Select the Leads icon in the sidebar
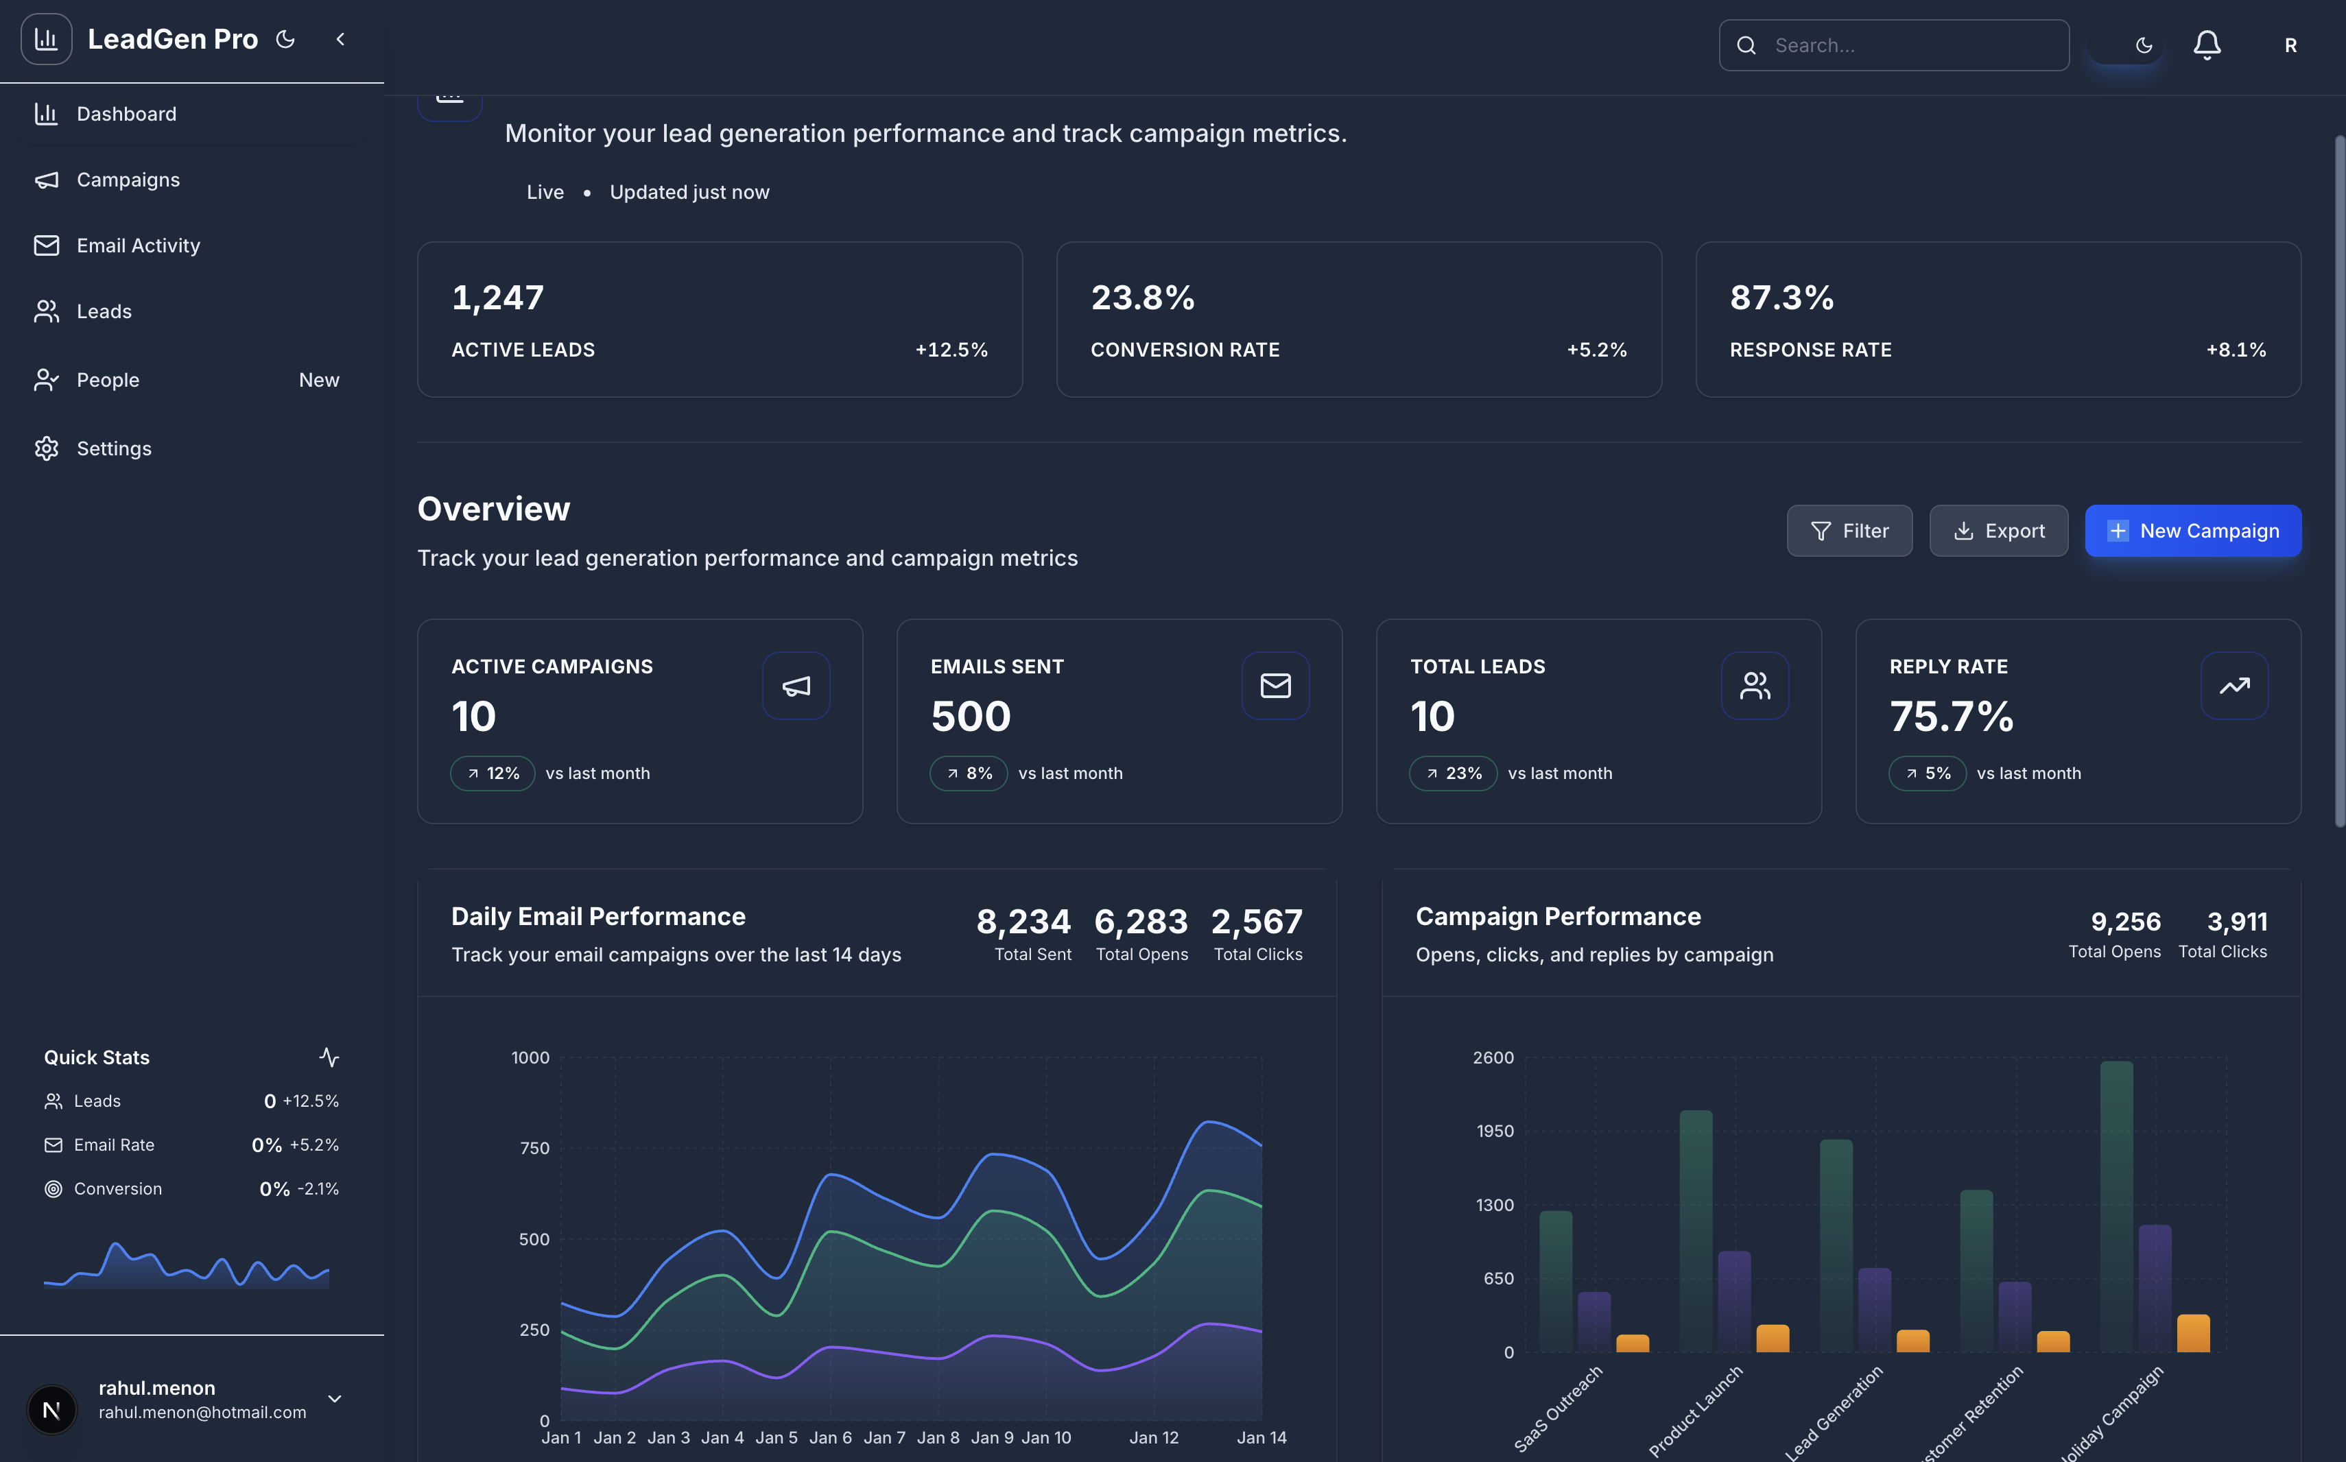The height and width of the screenshot is (1462, 2346). click(47, 311)
